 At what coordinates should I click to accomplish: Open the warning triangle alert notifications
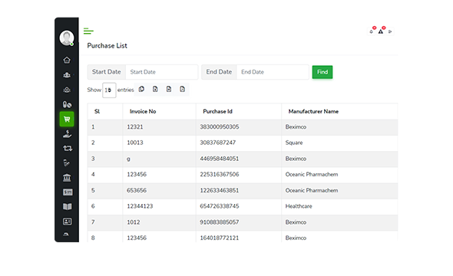pos(381,31)
